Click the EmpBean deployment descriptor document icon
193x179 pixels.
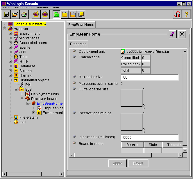tap(39, 108)
